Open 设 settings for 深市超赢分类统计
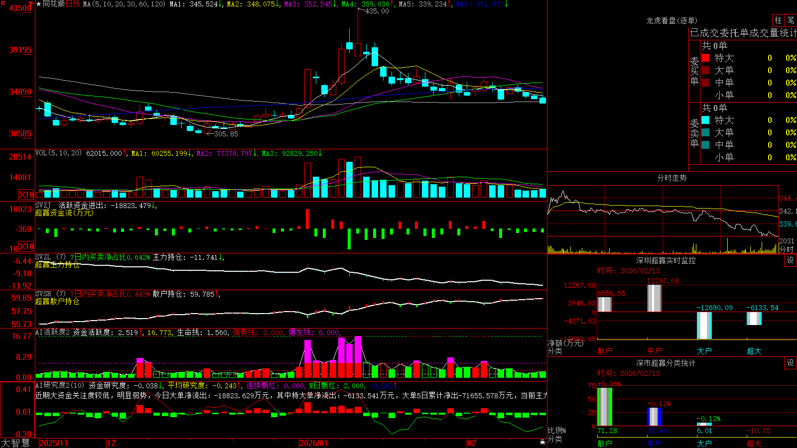Image resolution: width=797 pixels, height=448 pixels. (791, 363)
